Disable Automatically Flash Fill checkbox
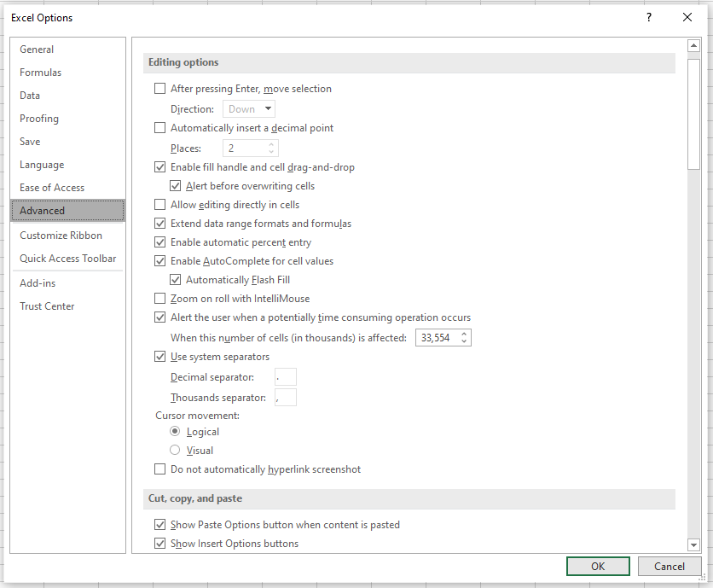Image resolution: width=713 pixels, height=588 pixels. tap(176, 280)
